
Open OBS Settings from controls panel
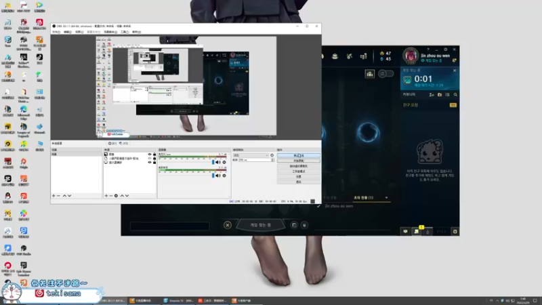[299, 176]
